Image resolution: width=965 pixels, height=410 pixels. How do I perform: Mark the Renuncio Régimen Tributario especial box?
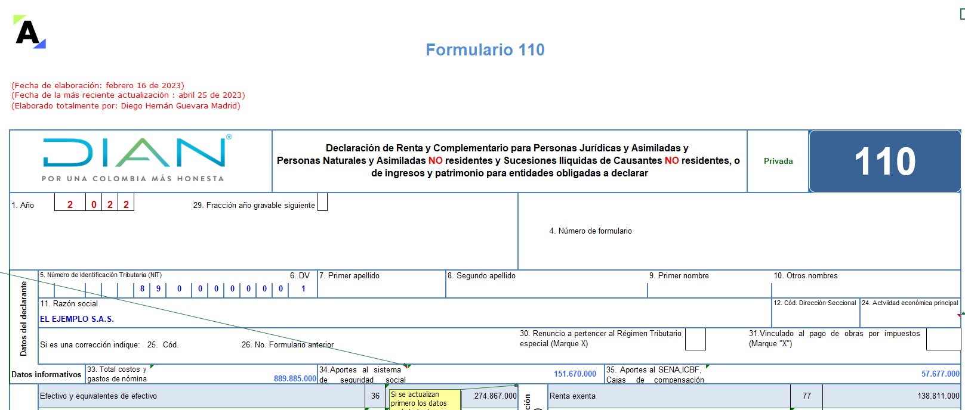tap(695, 338)
